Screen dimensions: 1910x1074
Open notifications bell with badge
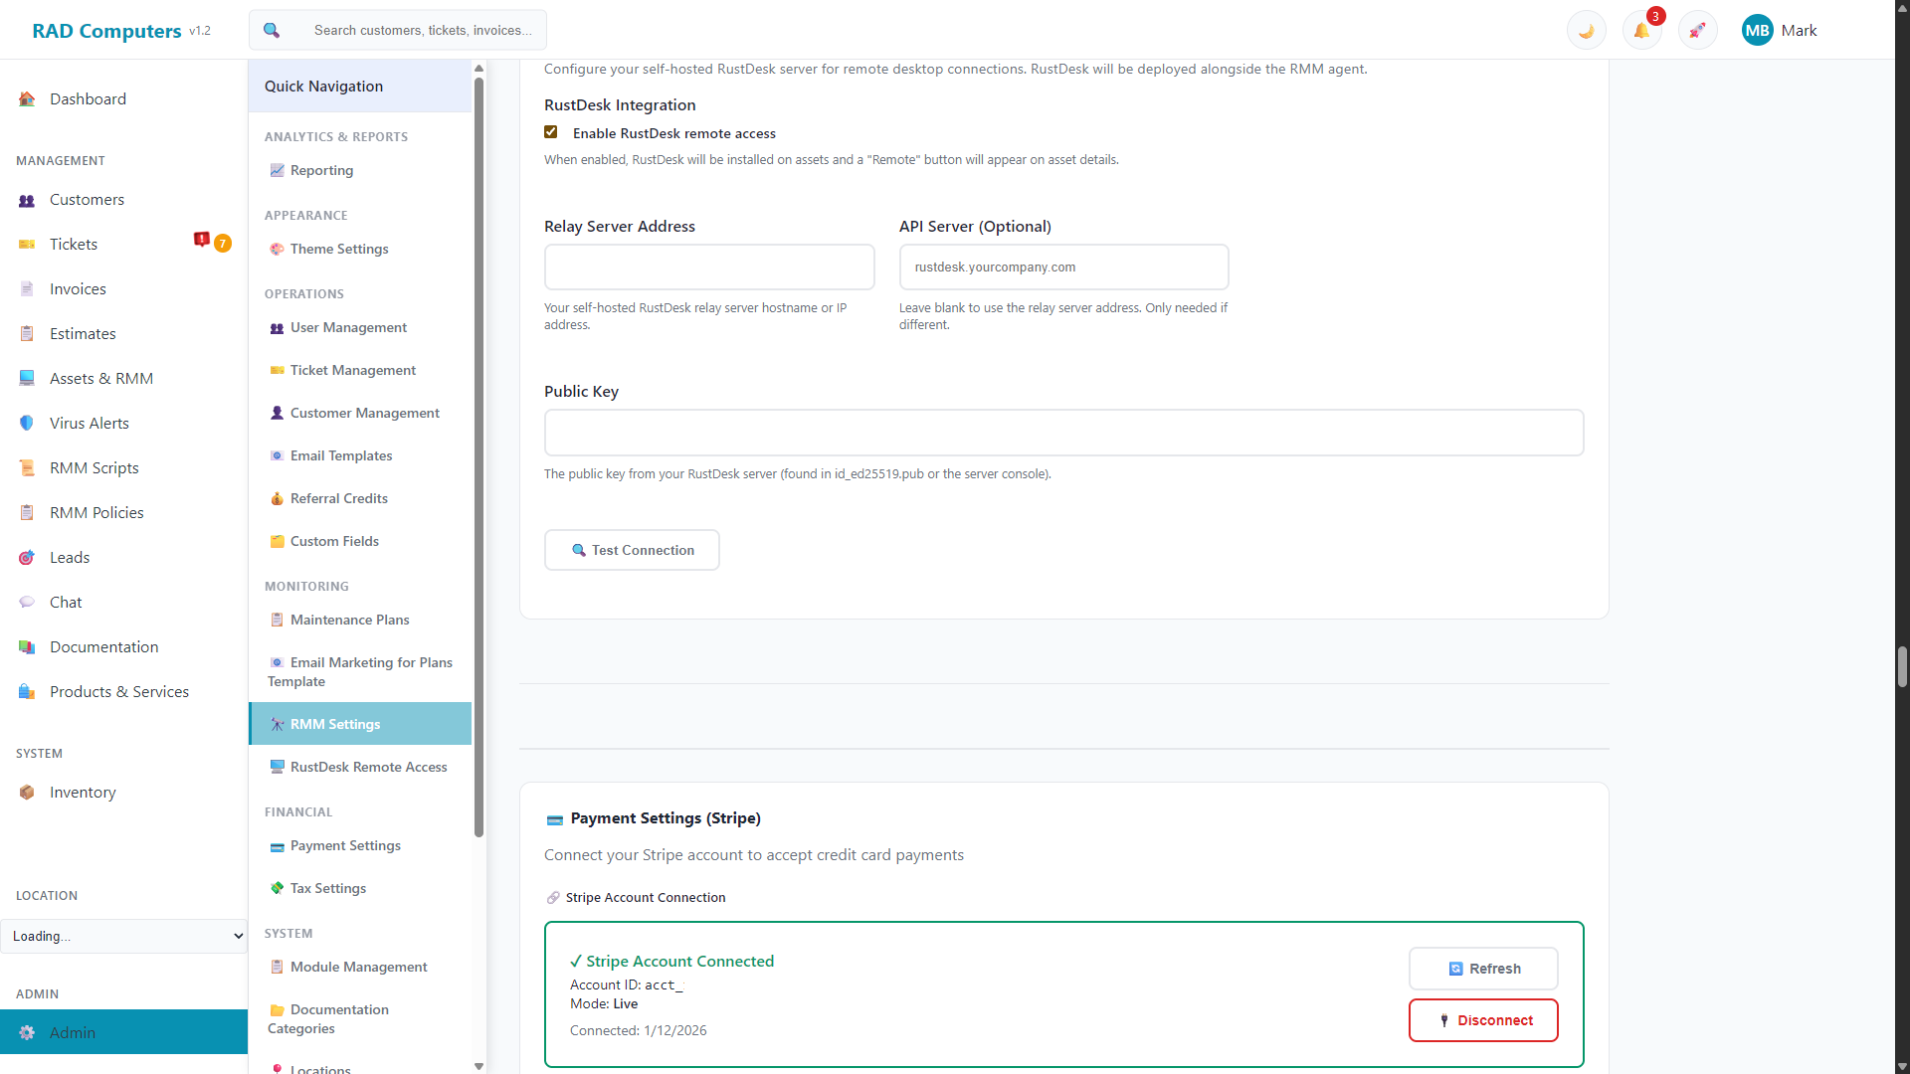(x=1641, y=31)
